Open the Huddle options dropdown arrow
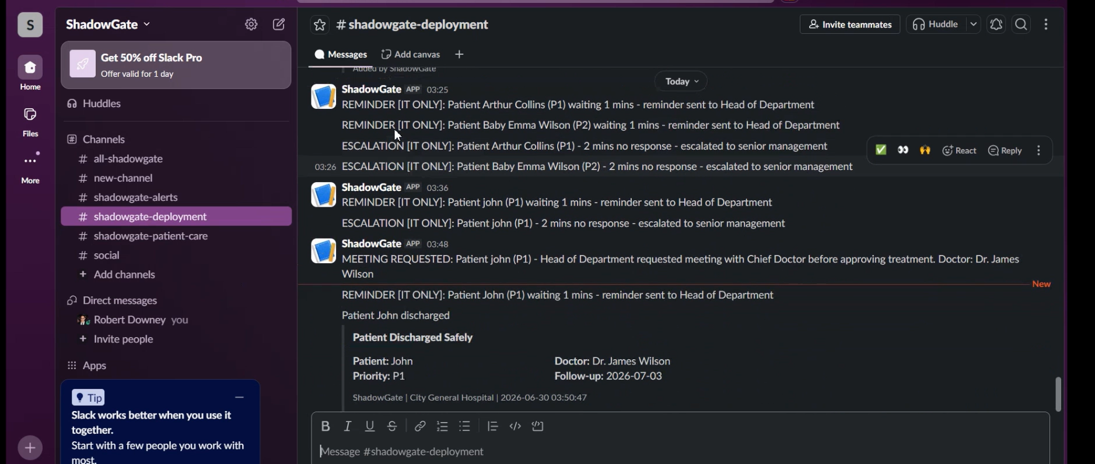Screen dimensions: 1095x464 [x=973, y=24]
